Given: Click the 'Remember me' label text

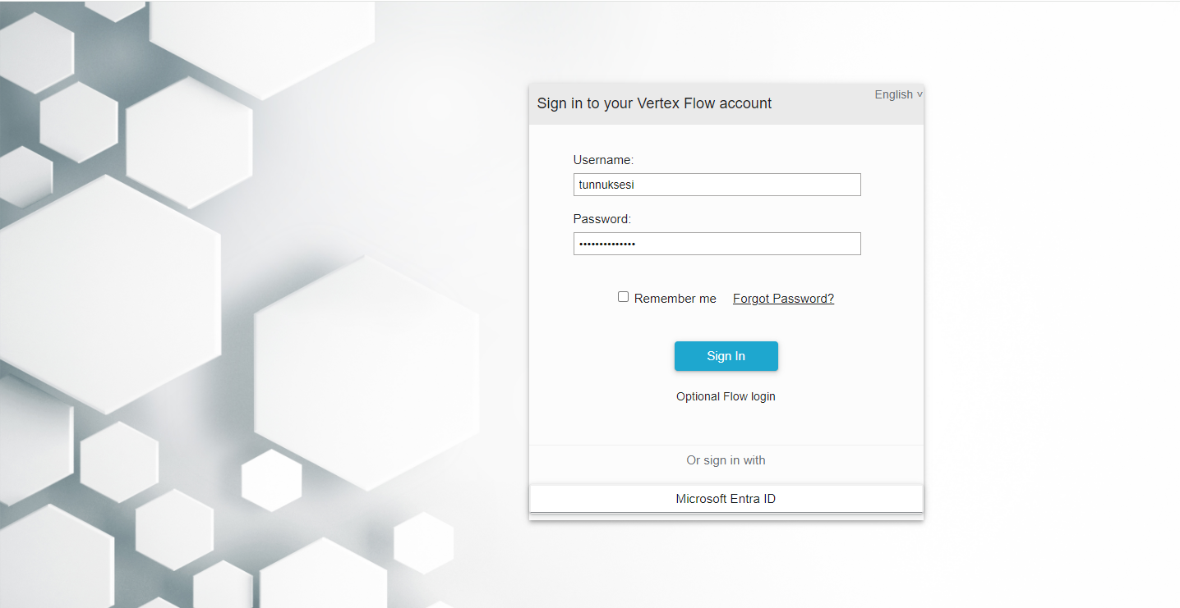Looking at the screenshot, I should click(x=675, y=299).
